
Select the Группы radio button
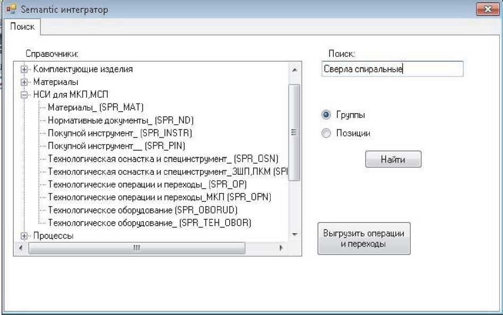pyautogui.click(x=326, y=115)
